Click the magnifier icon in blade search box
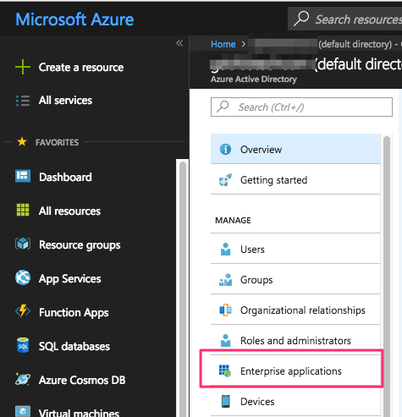The image size is (402, 417). coord(223,107)
